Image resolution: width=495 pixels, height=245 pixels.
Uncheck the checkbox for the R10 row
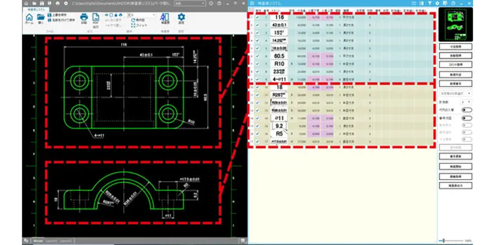coord(258,64)
